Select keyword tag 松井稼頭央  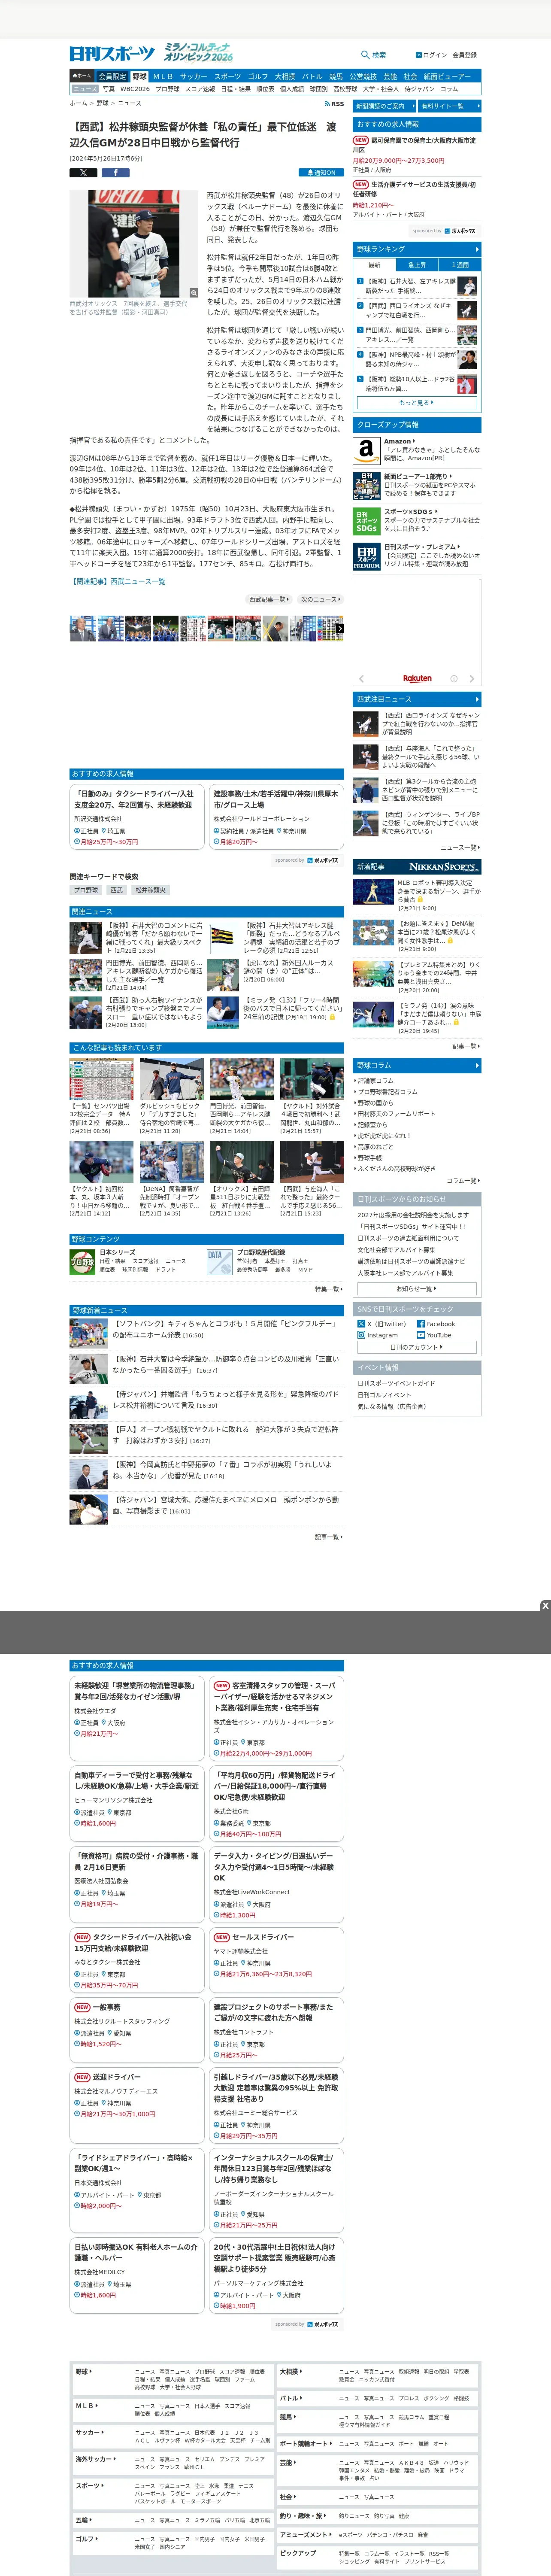pyautogui.click(x=151, y=890)
